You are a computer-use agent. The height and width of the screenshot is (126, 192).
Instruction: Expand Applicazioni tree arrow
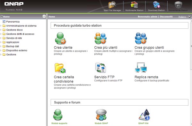[1, 42]
